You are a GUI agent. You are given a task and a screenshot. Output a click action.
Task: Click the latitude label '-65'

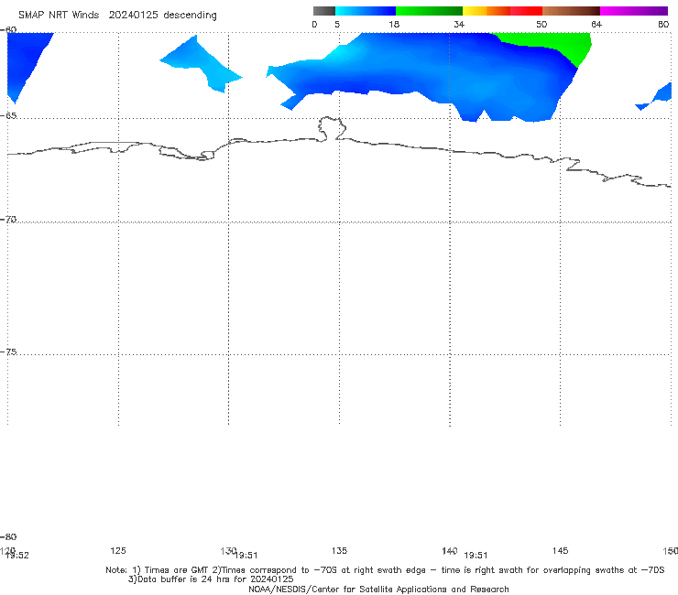pos(8,115)
